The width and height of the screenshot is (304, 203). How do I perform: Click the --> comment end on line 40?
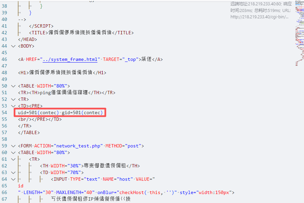pos(22,20)
